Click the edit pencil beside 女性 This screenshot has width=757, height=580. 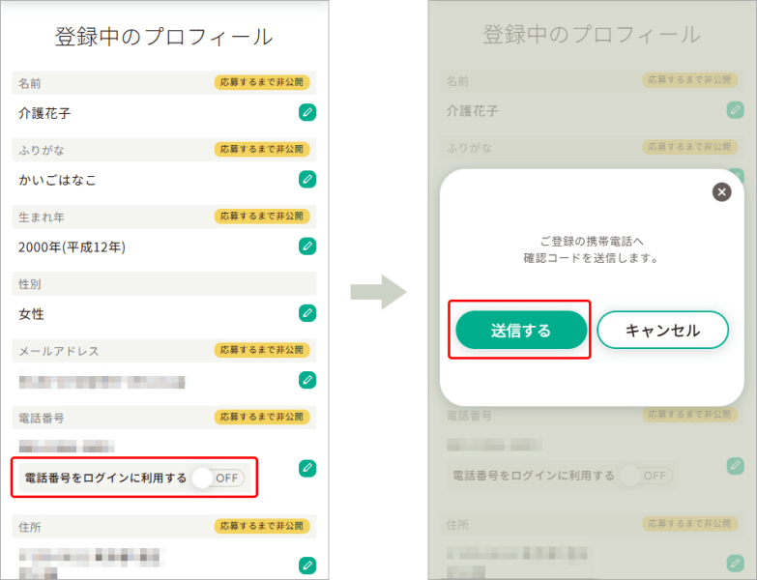coord(307,312)
